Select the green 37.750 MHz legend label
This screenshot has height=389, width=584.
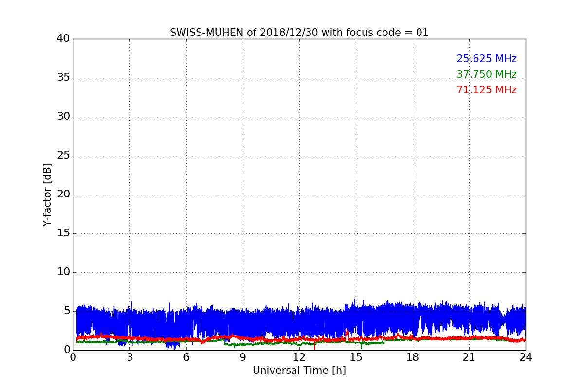487,74
